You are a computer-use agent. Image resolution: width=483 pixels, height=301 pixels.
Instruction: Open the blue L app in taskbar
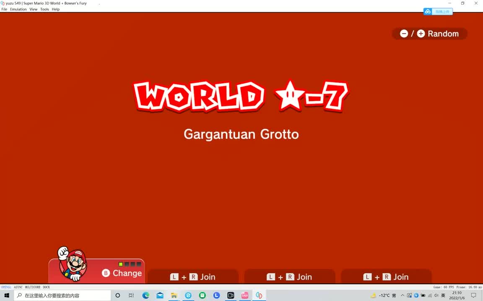click(x=216, y=296)
